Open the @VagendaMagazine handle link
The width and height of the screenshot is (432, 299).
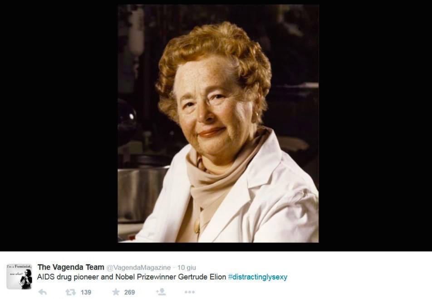pyautogui.click(x=138, y=267)
